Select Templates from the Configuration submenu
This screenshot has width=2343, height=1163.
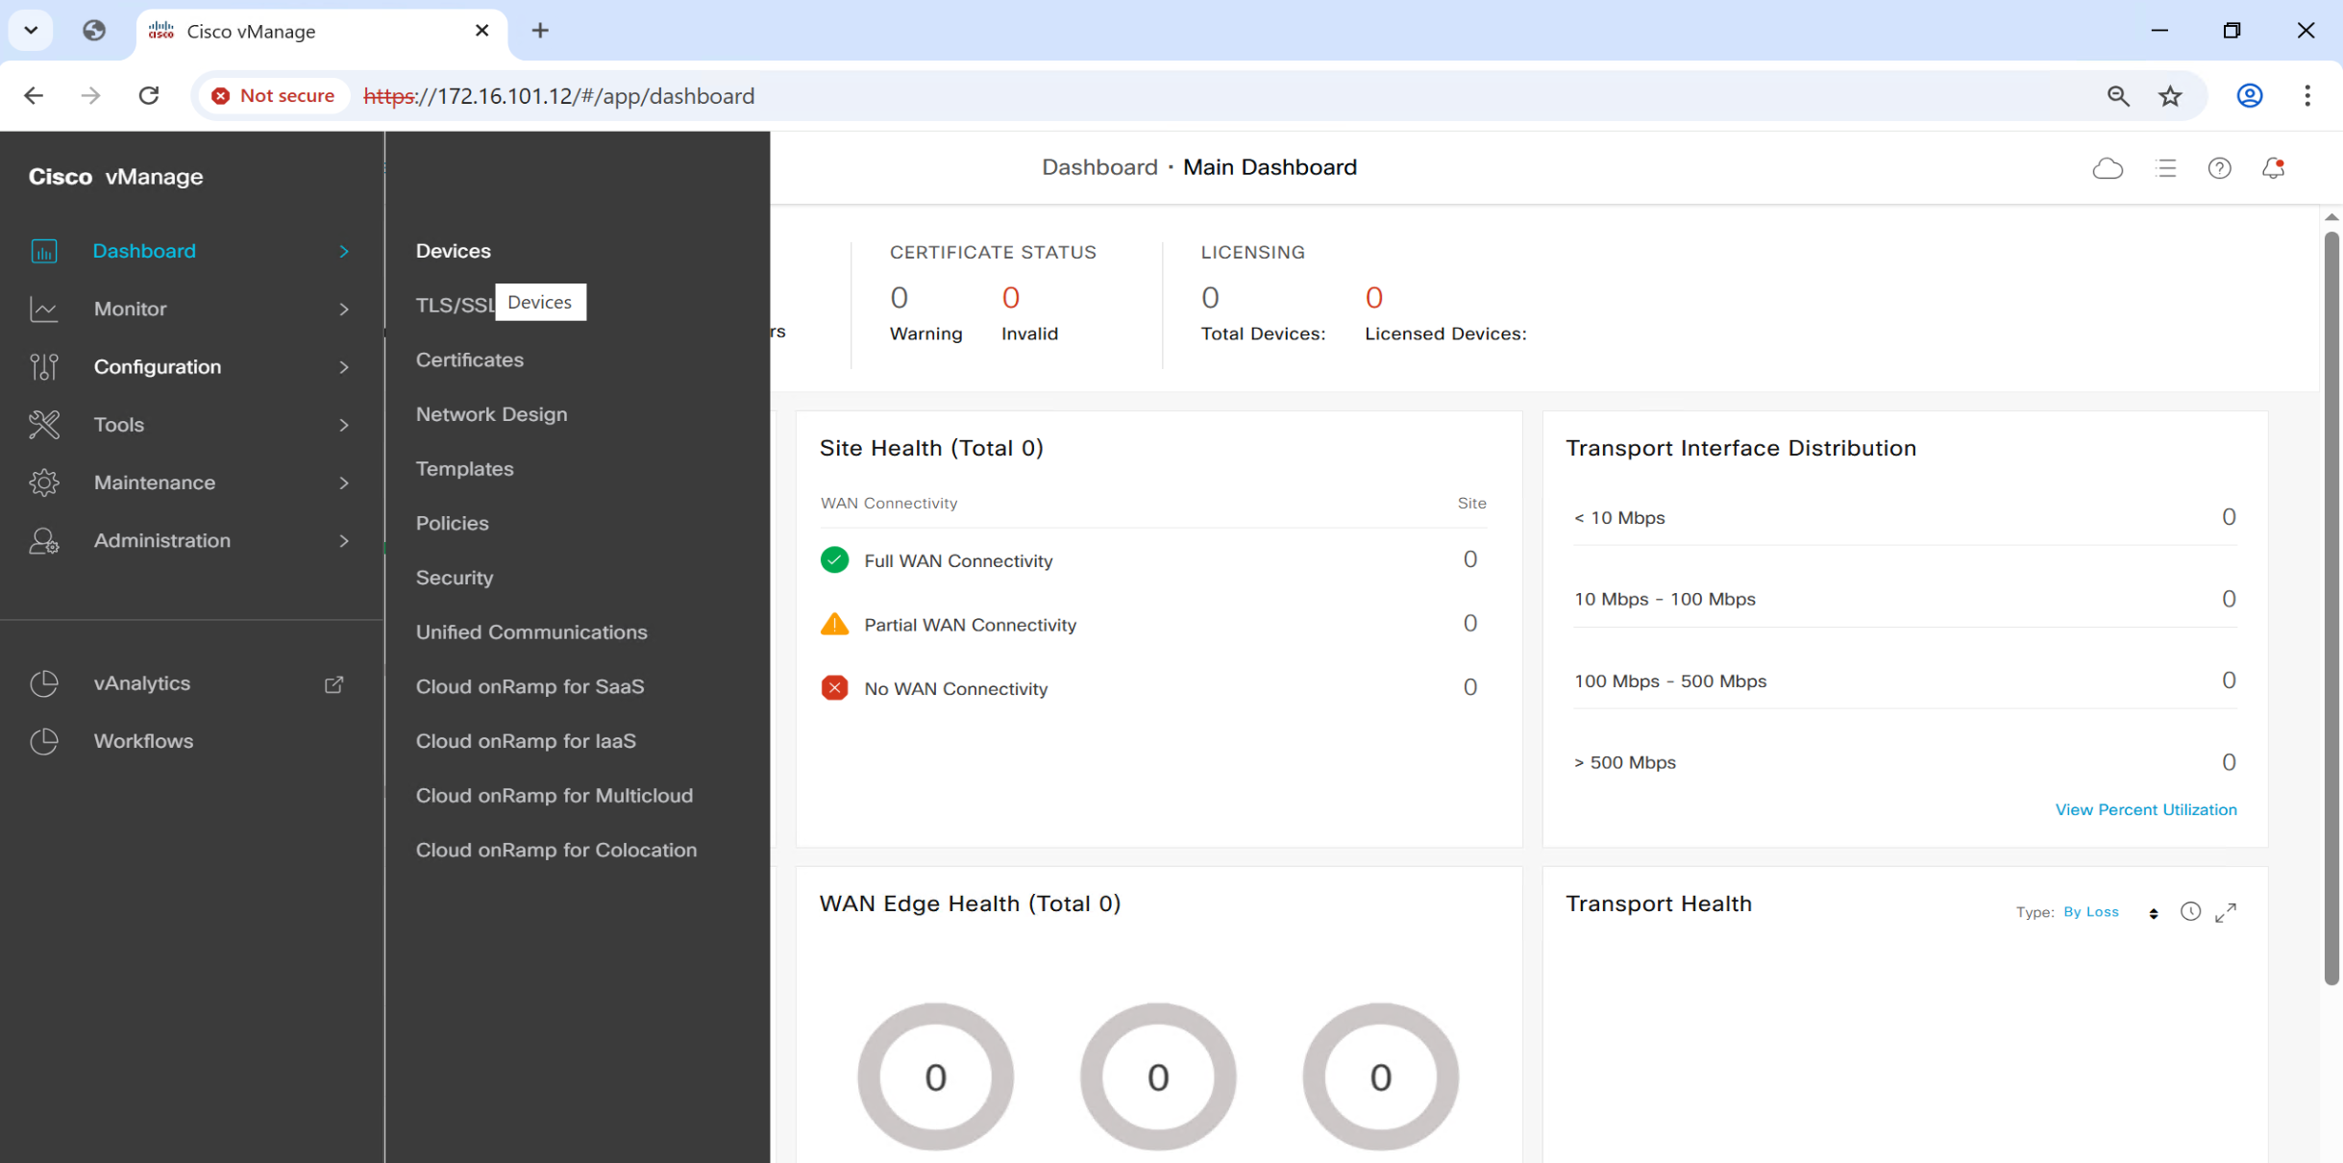pos(464,469)
